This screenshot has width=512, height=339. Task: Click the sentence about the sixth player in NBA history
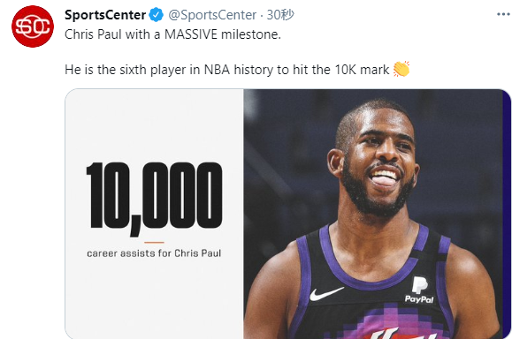pyautogui.click(x=227, y=70)
